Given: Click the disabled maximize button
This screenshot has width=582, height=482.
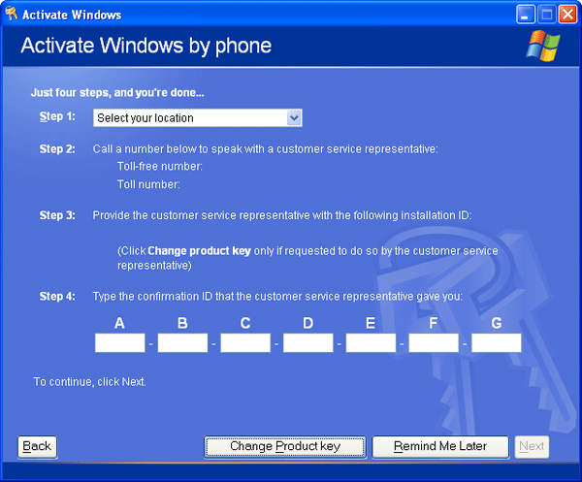Looking at the screenshot, I should [547, 15].
